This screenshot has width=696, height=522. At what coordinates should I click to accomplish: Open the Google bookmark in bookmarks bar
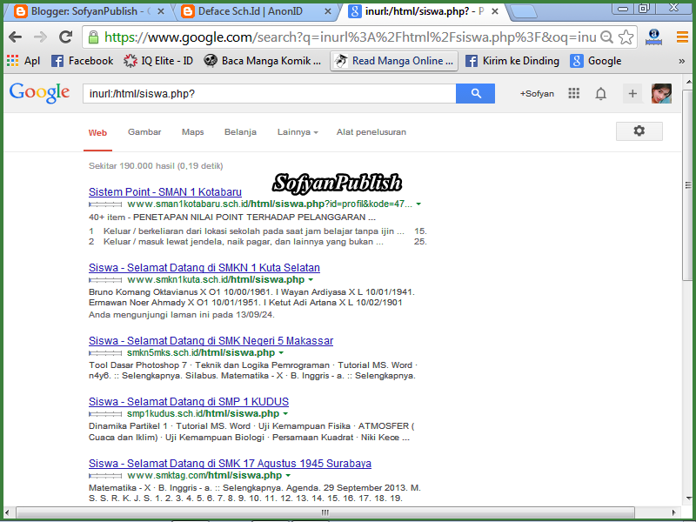596,61
